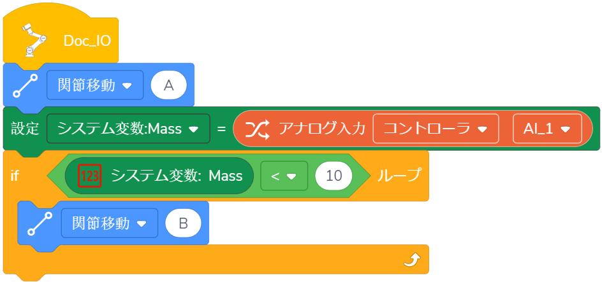Click the loop arrow icon at loop bottom
This screenshot has height=282, width=602.
413,258
